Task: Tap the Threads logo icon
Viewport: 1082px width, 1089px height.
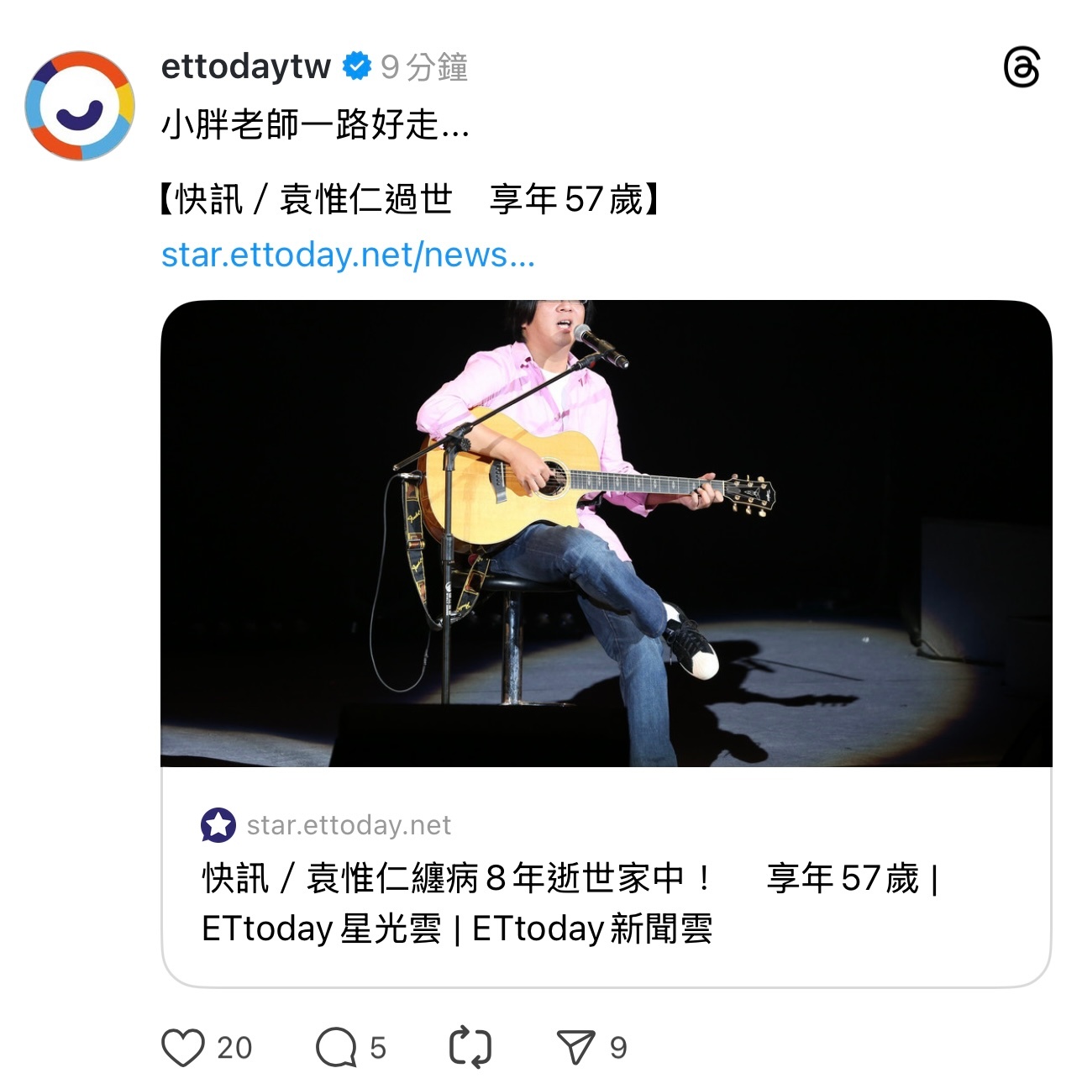Action: 1022,67
